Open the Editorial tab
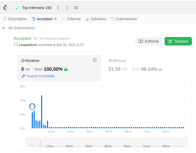196x153 pixels. point(71,19)
